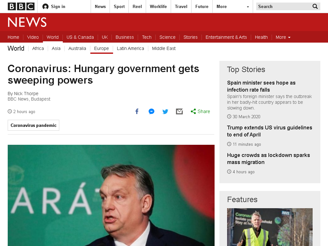
Task: Click the '30 March 2020' story date
Action: [x=246, y=117]
